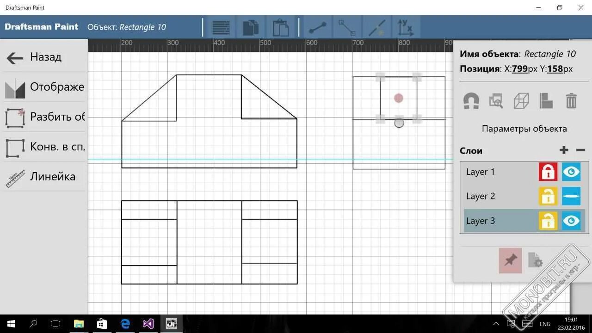Image resolution: width=592 pixels, height=333 pixels.
Task: Add a new layer with plus
Action: click(x=564, y=150)
